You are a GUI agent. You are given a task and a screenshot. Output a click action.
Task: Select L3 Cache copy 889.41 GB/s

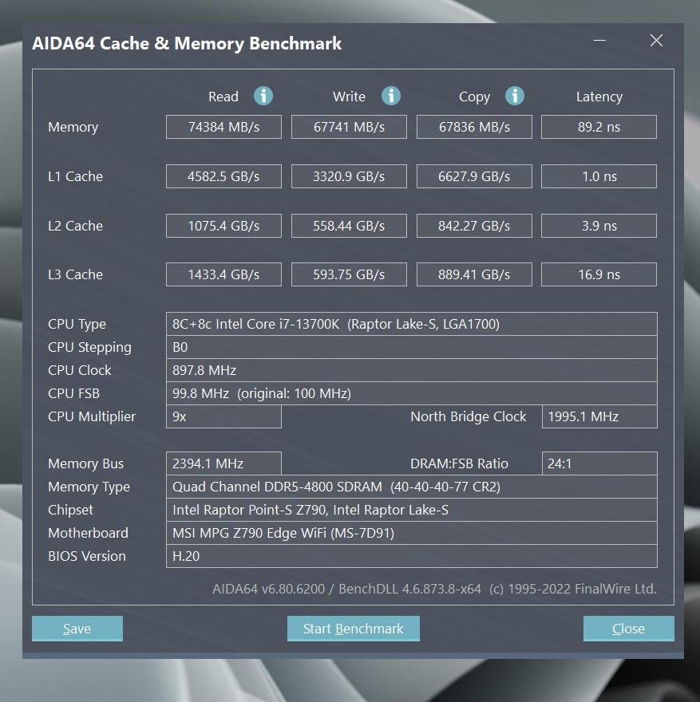tap(474, 274)
